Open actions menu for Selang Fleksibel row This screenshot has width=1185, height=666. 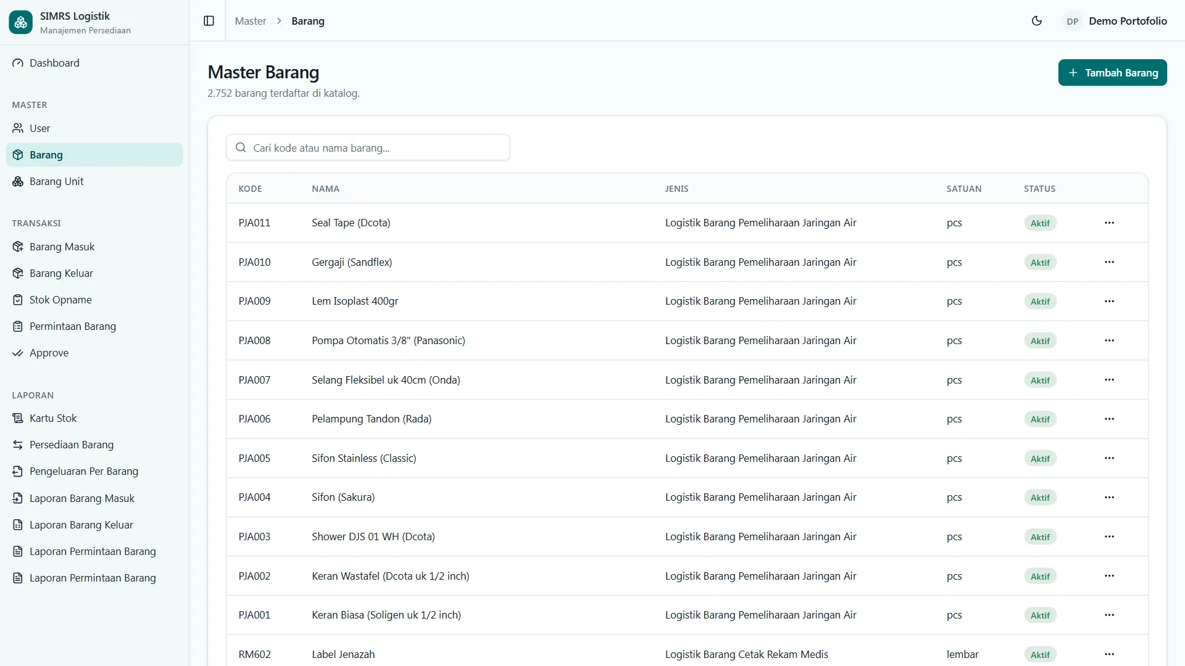pyautogui.click(x=1109, y=380)
